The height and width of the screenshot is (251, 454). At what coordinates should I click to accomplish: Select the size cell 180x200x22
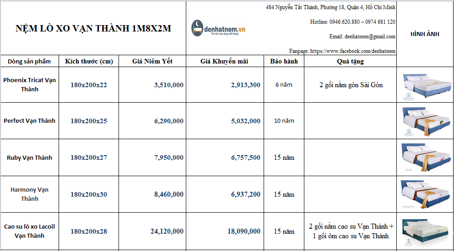coord(89,84)
